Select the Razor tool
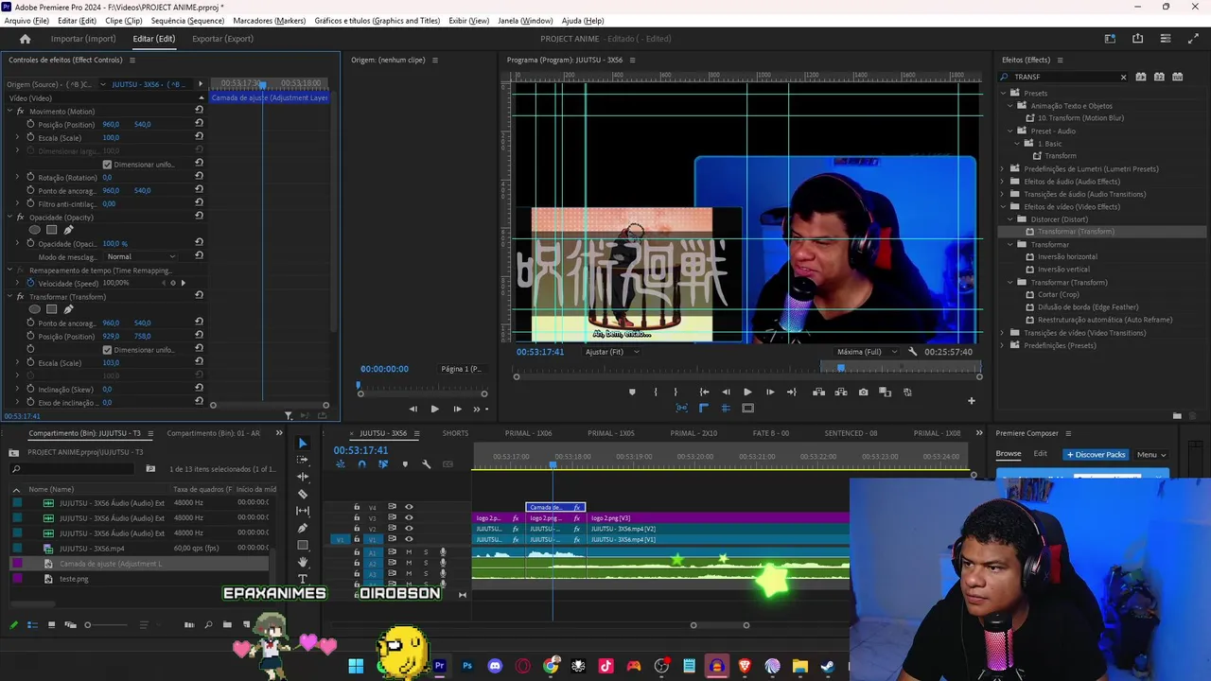 point(303,494)
